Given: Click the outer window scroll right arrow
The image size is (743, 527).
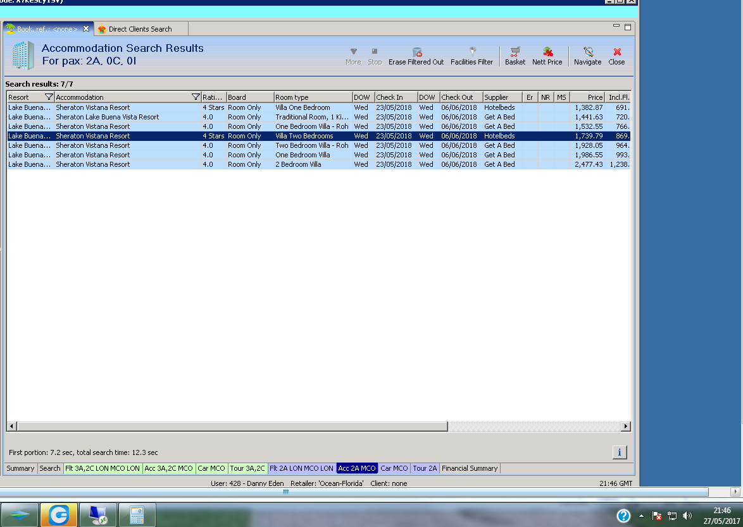Looking at the screenshot, I should (x=735, y=492).
